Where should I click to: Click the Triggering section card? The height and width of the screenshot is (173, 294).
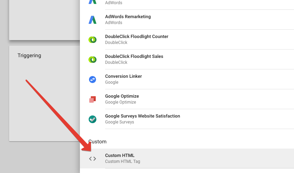point(45,93)
